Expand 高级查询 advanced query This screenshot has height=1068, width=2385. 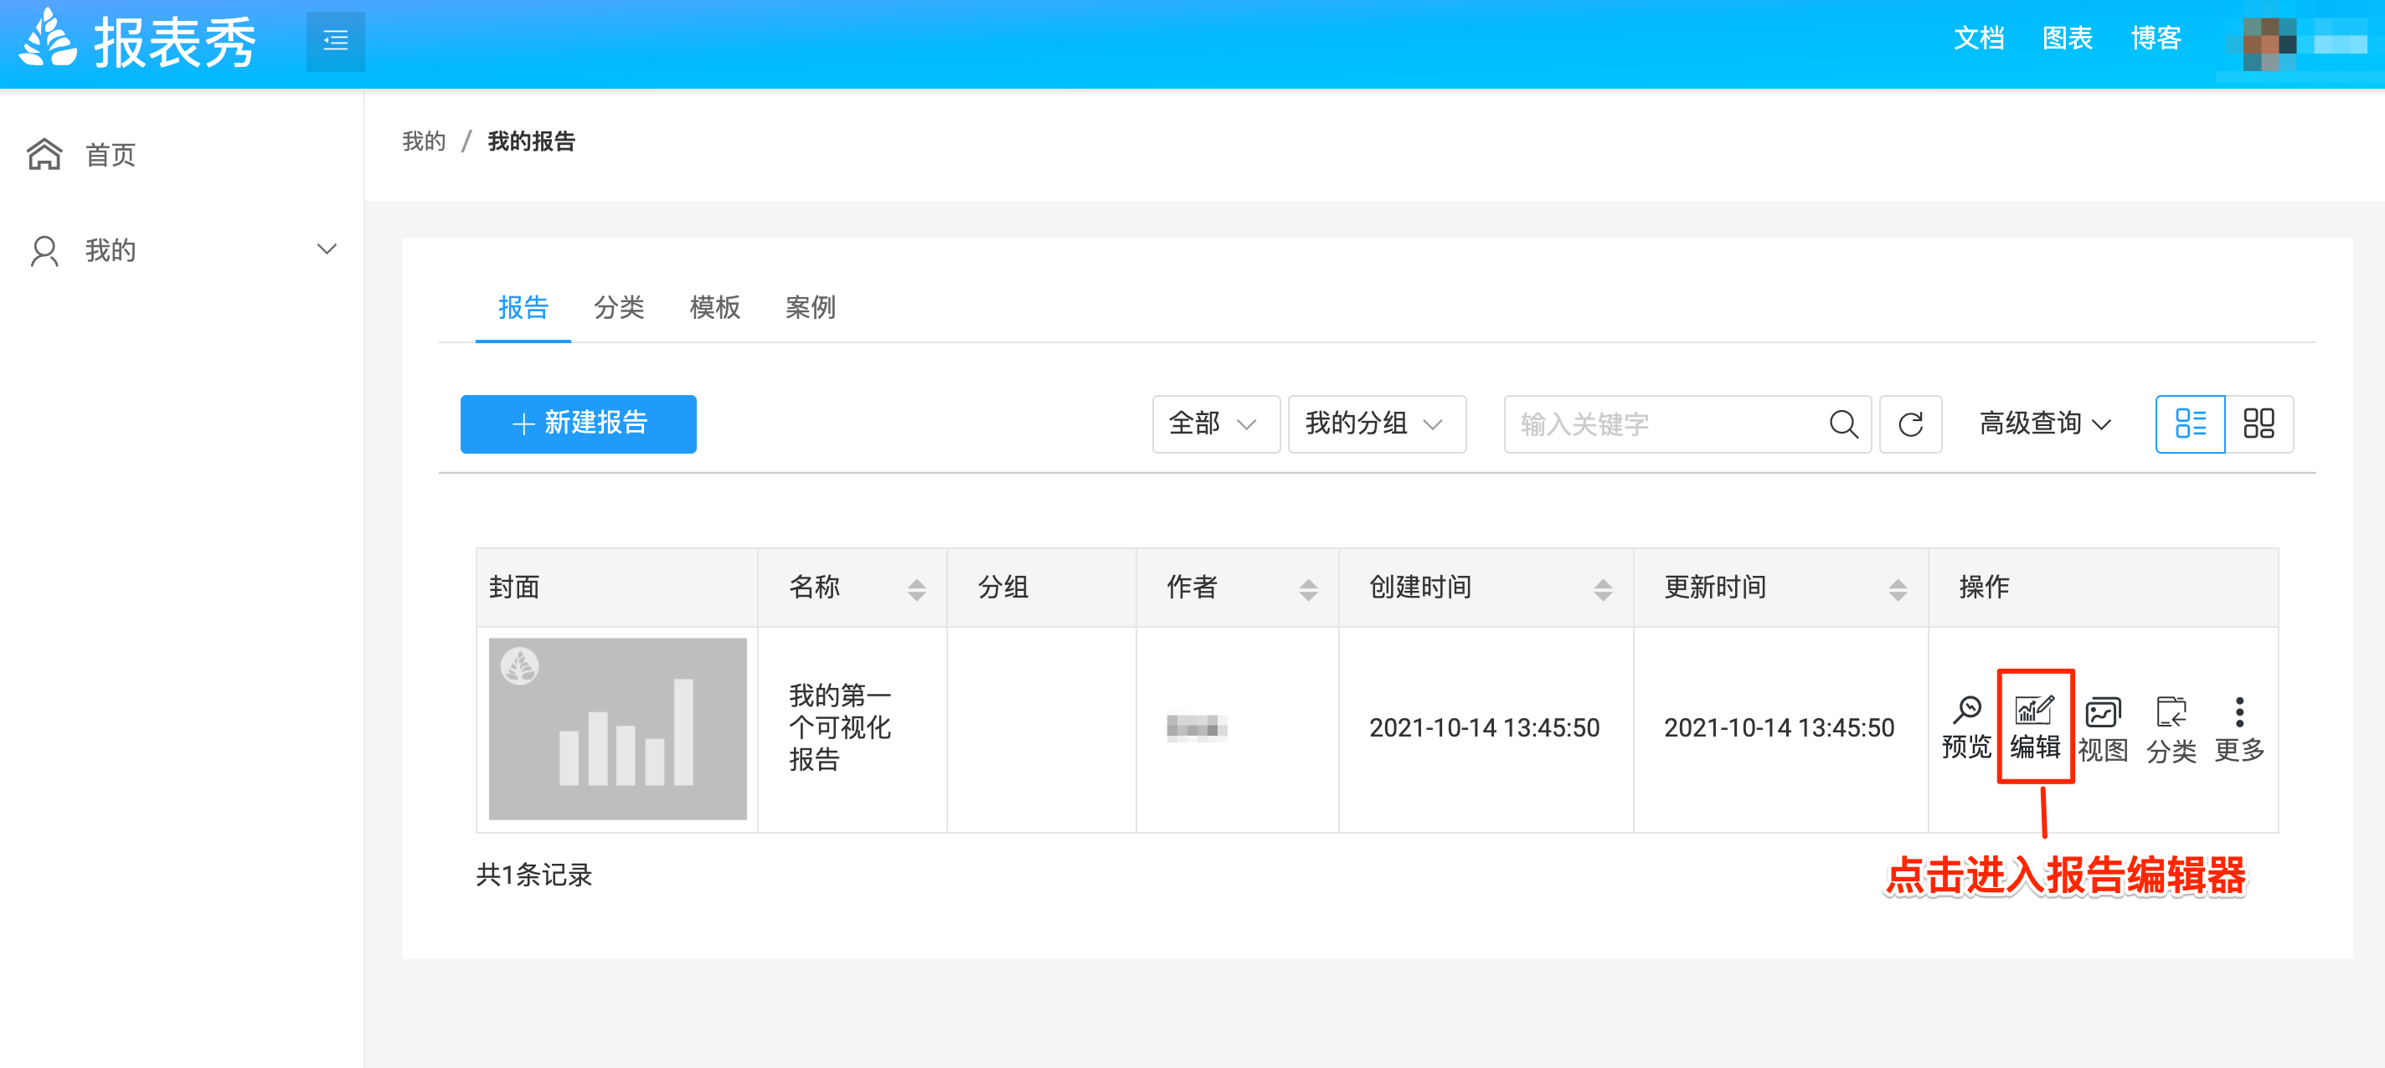click(2046, 424)
